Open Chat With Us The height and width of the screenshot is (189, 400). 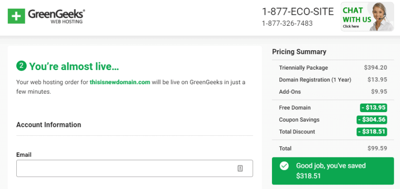357,17
